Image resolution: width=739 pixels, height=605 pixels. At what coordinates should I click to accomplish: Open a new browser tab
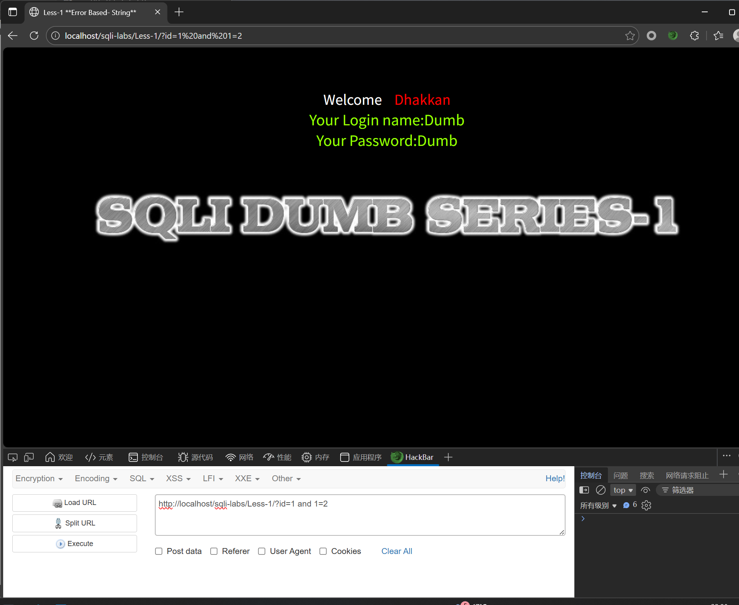click(179, 12)
